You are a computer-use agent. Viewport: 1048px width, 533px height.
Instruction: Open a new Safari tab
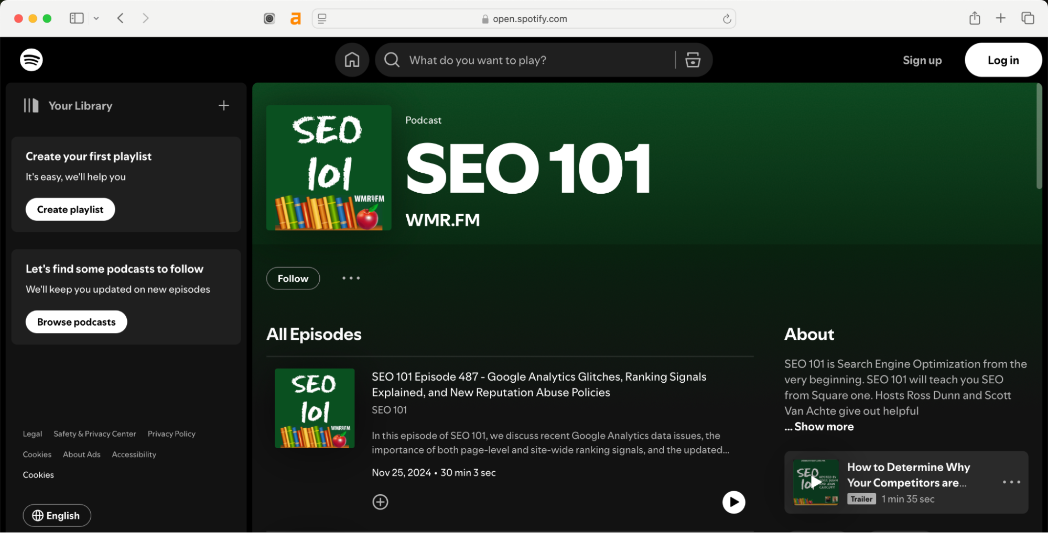click(1001, 18)
